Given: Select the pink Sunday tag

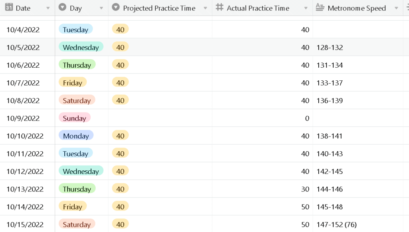Looking at the screenshot, I should coord(75,118).
